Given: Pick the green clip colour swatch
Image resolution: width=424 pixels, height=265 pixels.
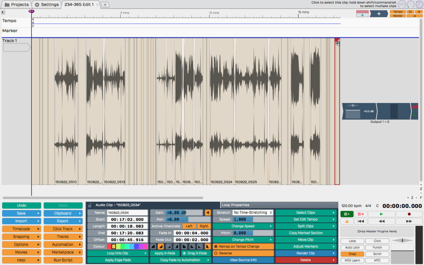Looking at the screenshot, I should pyautogui.click(x=123, y=247).
